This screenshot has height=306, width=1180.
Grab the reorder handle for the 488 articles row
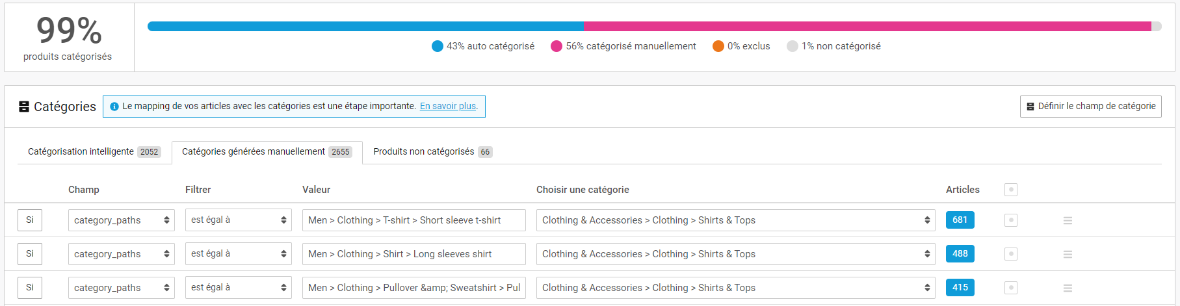1068,254
